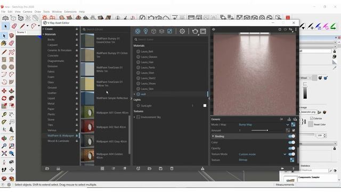This screenshot has height=192, width=341.
Task: Open the Camera menu
Action: pyautogui.click(x=27, y=12)
